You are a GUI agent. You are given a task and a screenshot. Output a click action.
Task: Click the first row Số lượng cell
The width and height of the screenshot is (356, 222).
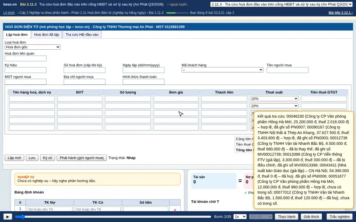coord(128,99)
